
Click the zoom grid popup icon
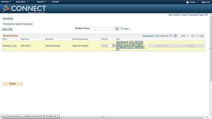pos(171,36)
